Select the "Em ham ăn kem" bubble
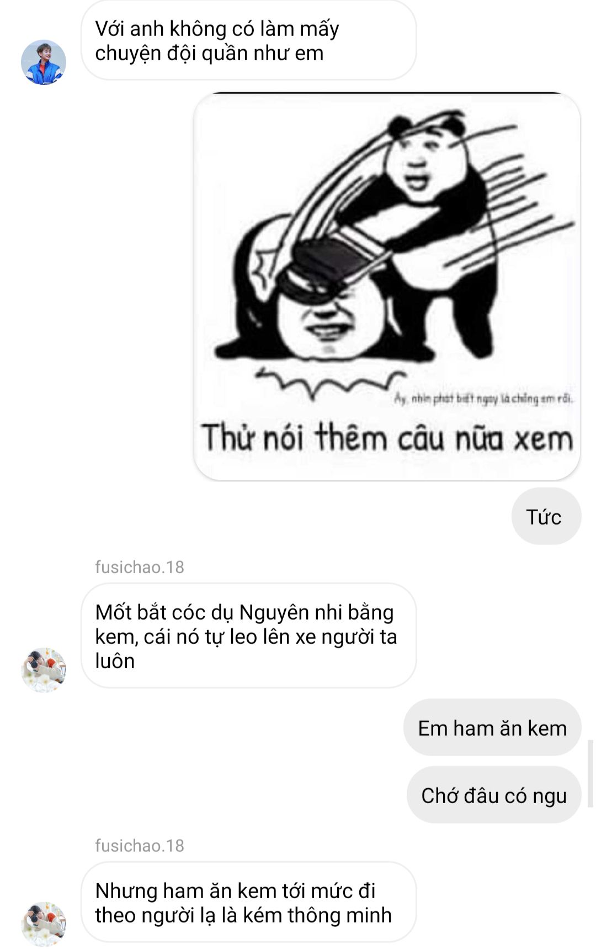This screenshot has width=596, height=949. coord(492,728)
